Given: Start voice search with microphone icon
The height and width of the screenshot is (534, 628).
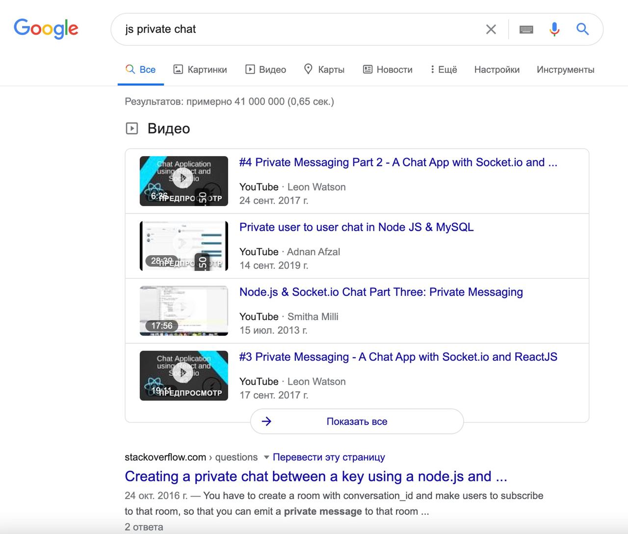Looking at the screenshot, I should click(554, 29).
